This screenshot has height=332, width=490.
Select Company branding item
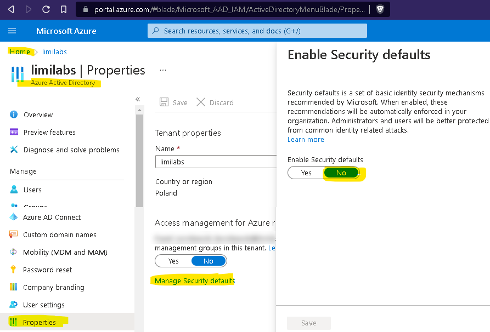coord(54,287)
